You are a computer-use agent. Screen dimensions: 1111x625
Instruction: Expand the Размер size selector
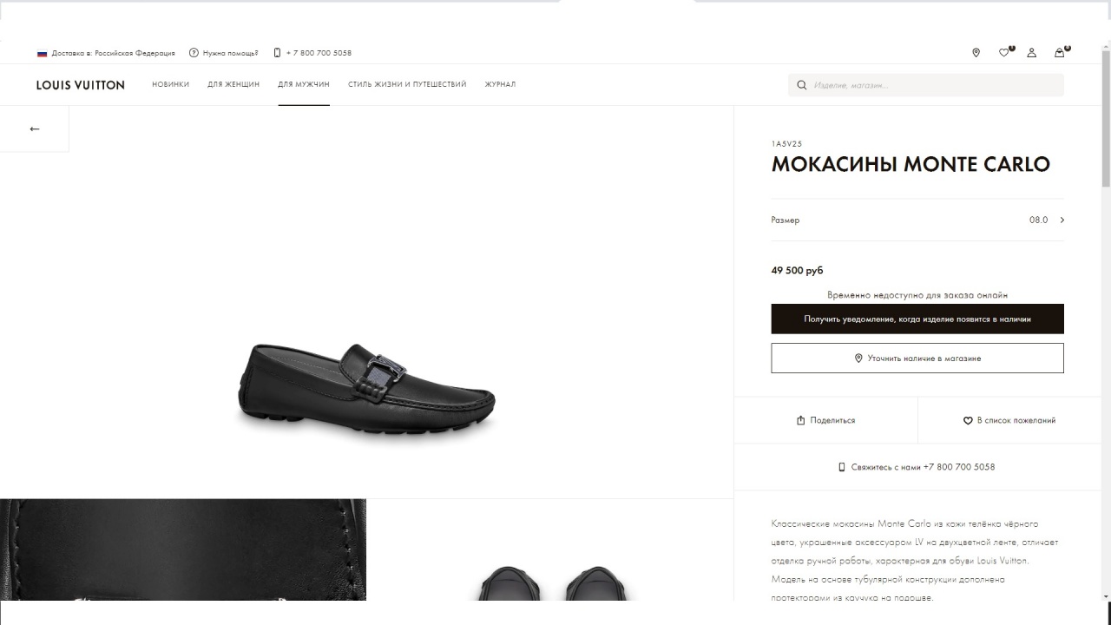(x=917, y=220)
